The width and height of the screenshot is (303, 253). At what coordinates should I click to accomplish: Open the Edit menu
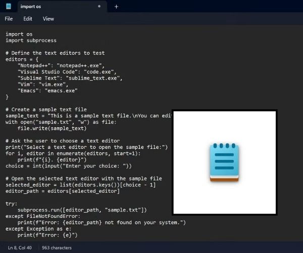pyautogui.click(x=28, y=19)
